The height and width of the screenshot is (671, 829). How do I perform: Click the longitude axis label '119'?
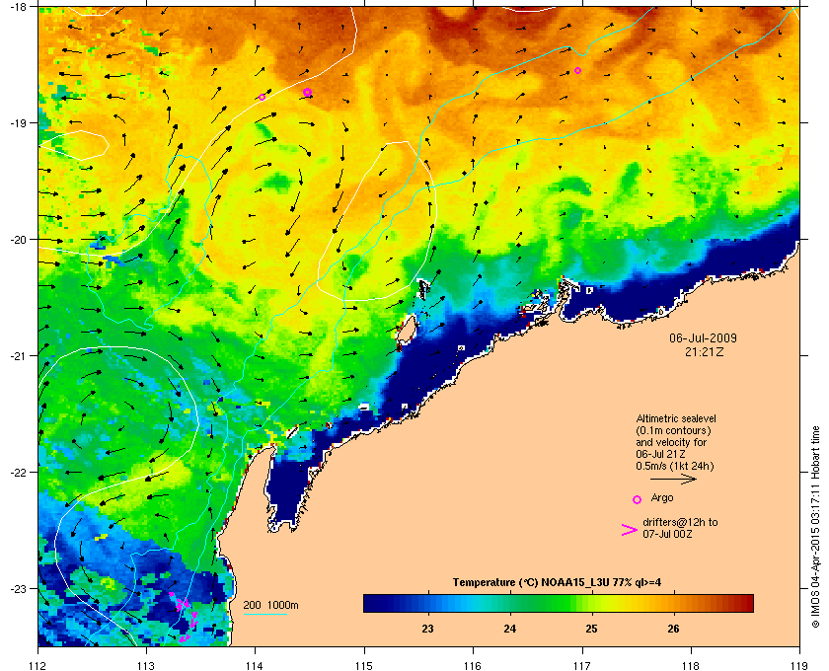[800, 666]
